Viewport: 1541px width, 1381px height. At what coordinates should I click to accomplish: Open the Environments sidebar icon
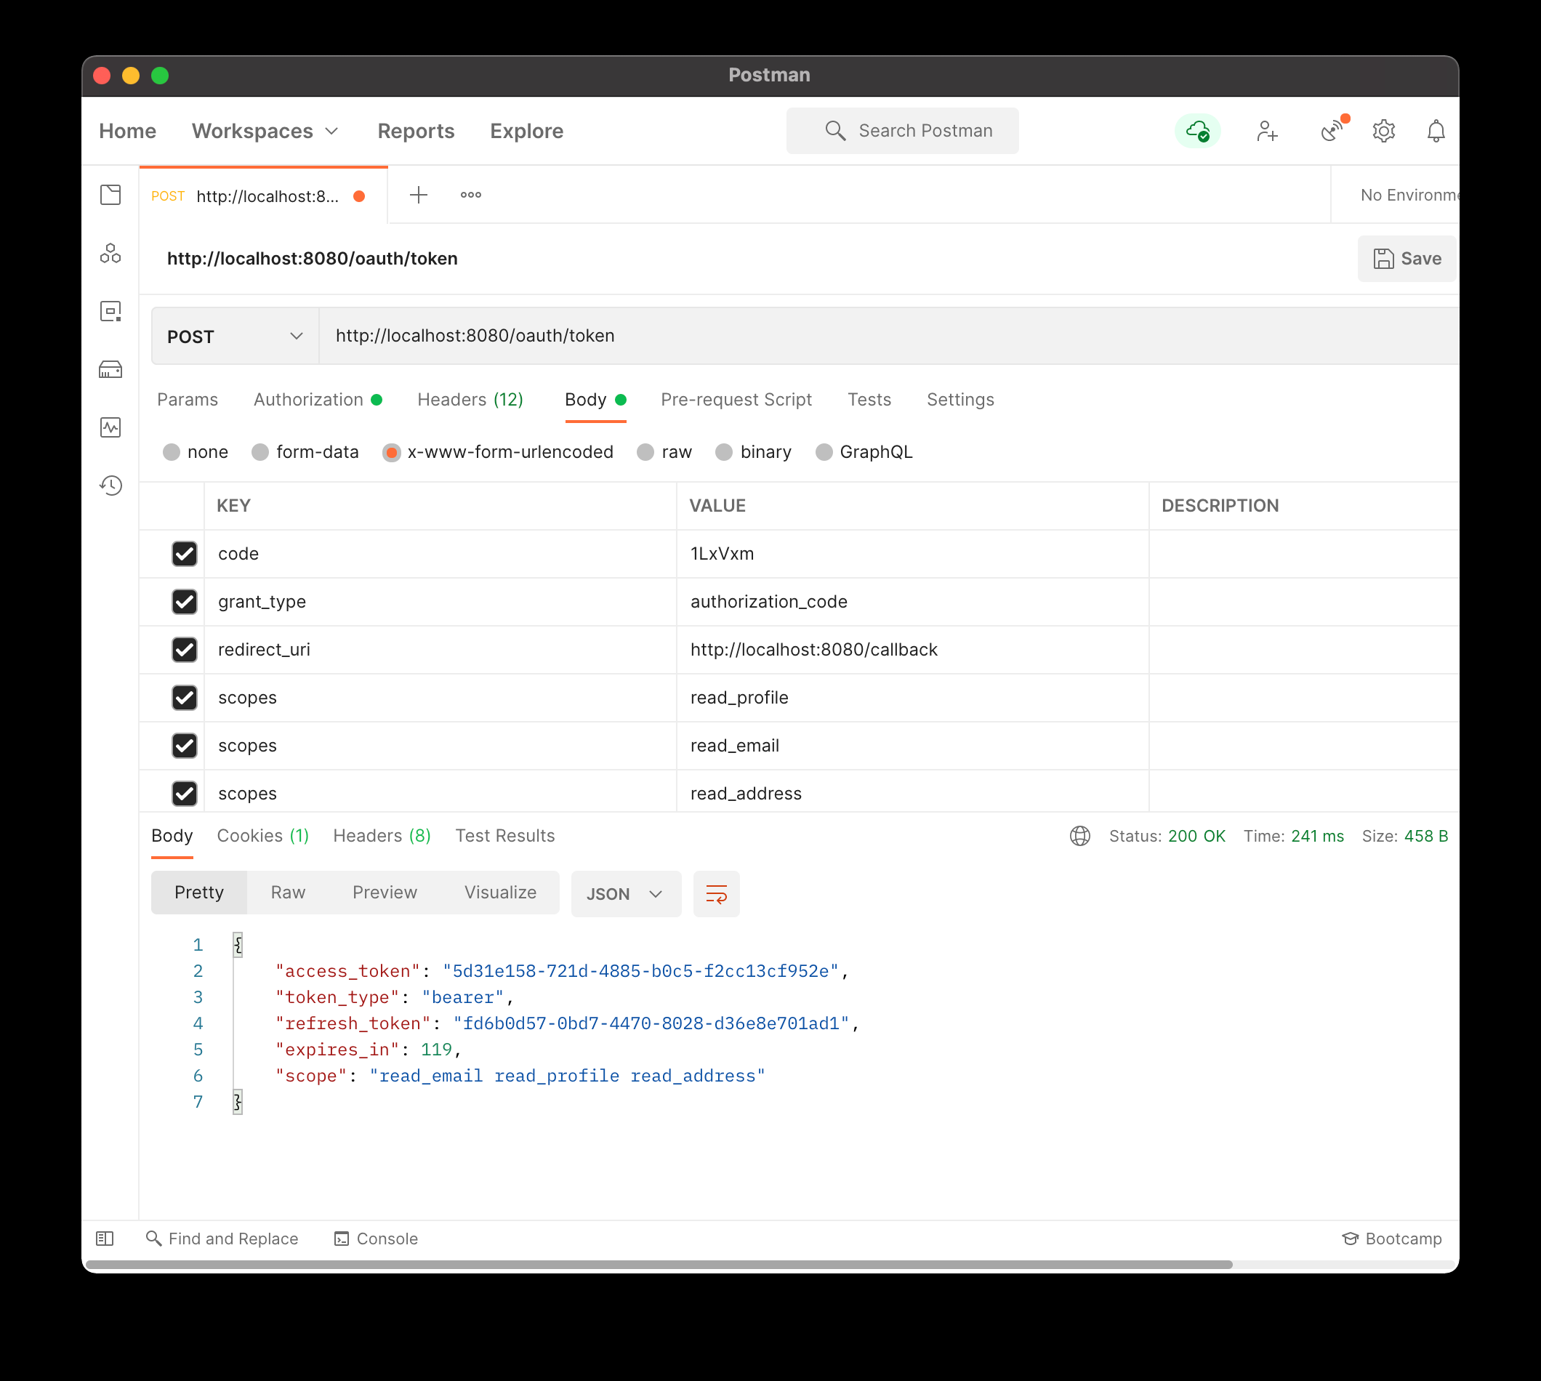tap(110, 311)
